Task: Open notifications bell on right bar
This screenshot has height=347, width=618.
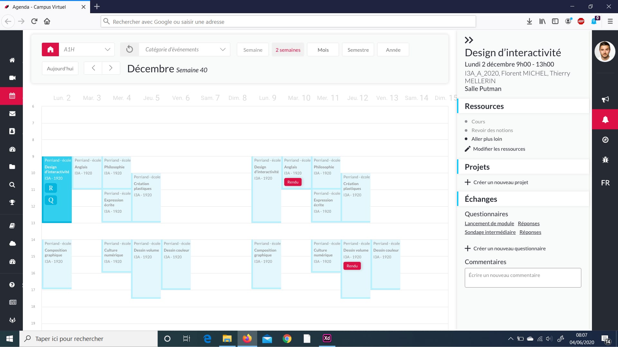Action: pyautogui.click(x=605, y=120)
